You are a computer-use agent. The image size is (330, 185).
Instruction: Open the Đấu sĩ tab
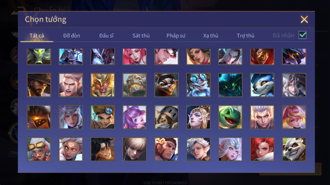point(106,36)
